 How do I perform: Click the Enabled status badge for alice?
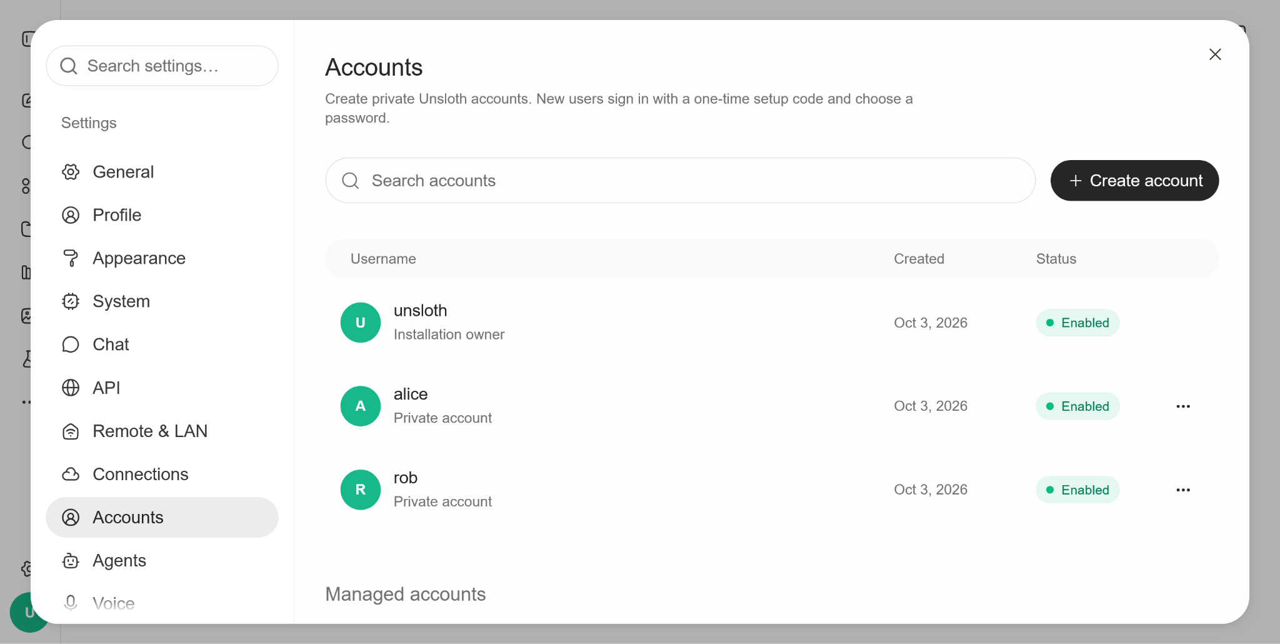(x=1077, y=406)
